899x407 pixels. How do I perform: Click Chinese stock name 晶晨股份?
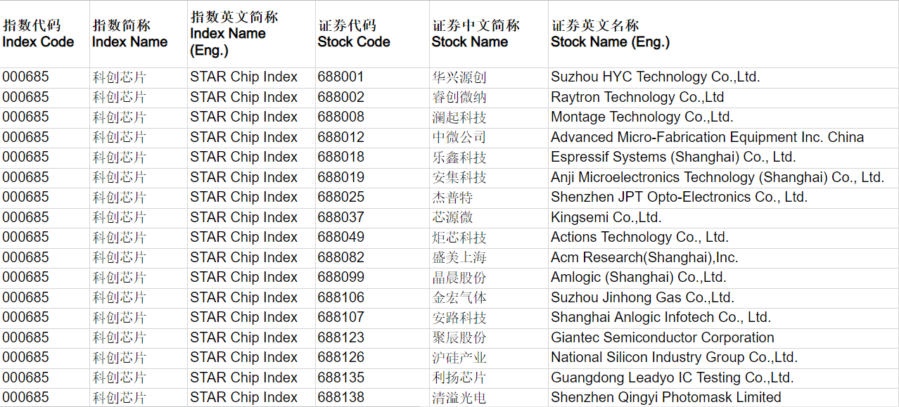tap(459, 277)
